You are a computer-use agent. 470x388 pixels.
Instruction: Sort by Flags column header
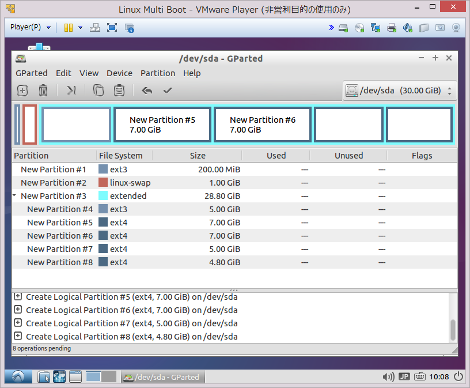click(x=422, y=156)
